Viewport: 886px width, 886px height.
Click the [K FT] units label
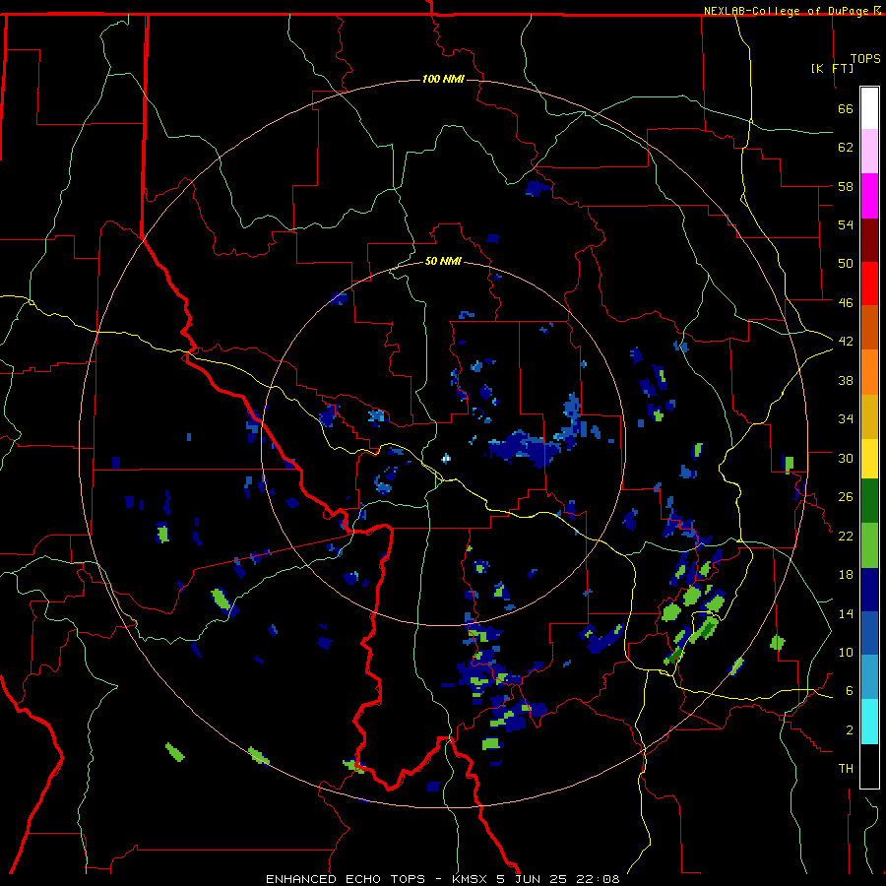(832, 68)
